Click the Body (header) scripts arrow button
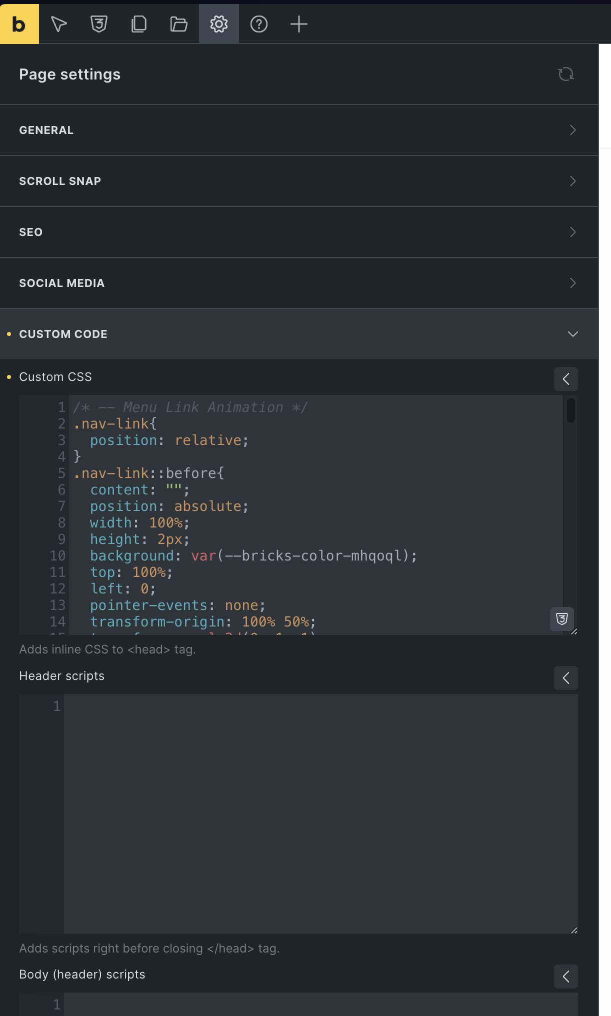Screen dimensions: 611x1016 tap(565, 976)
